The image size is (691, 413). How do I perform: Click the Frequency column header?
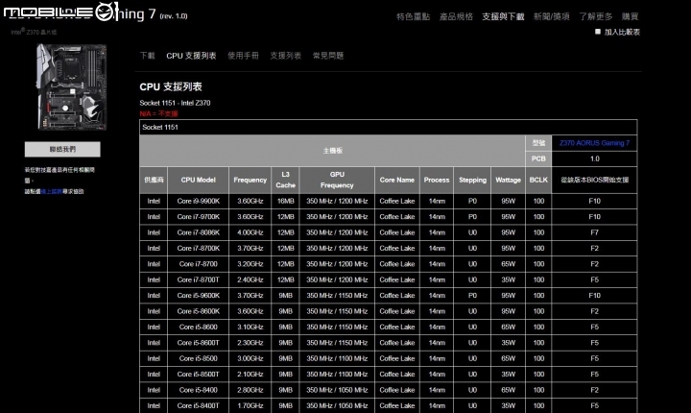pos(250,180)
